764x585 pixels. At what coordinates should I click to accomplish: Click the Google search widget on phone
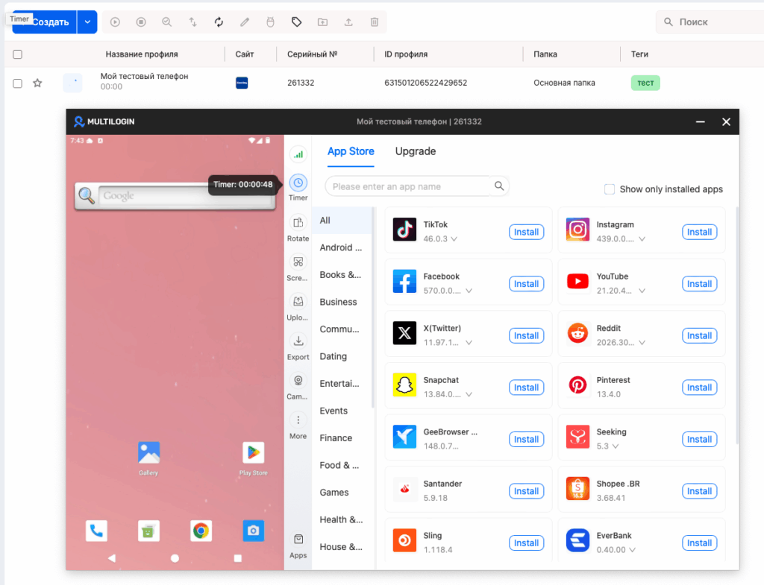175,196
